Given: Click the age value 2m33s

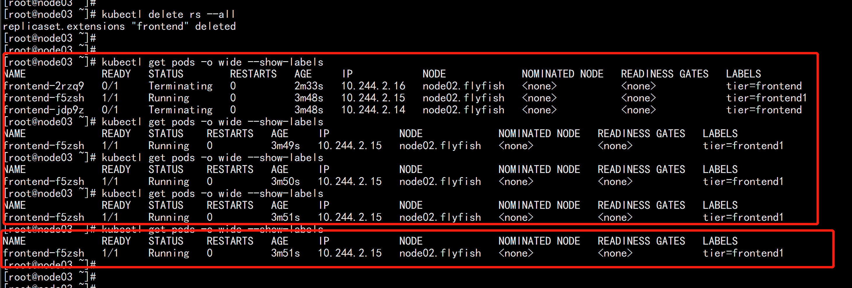Looking at the screenshot, I should click(309, 86).
